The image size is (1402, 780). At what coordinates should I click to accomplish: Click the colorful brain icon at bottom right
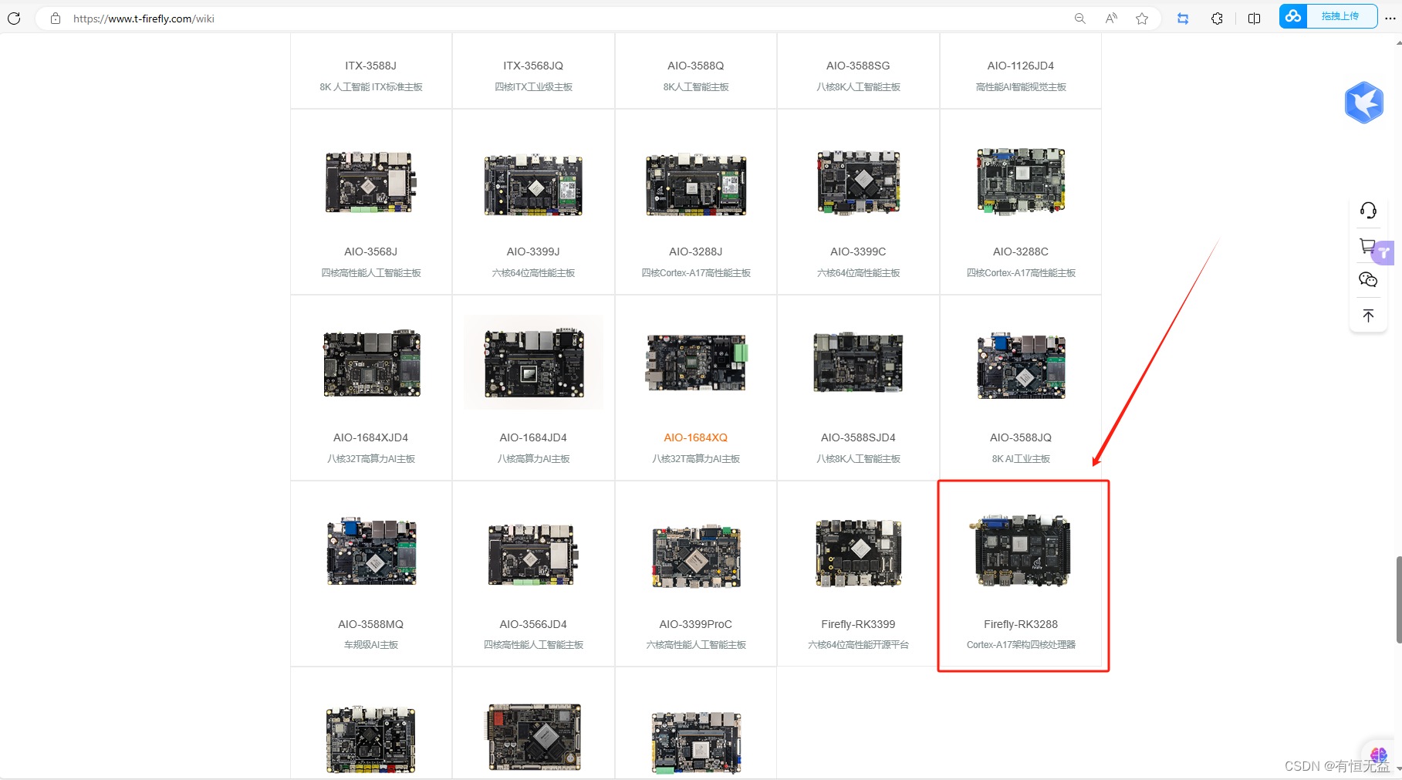point(1379,755)
